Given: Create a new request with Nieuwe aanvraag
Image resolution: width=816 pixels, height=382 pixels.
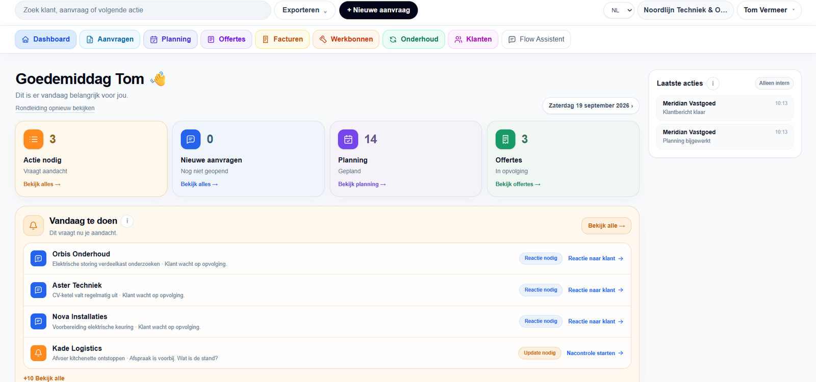Looking at the screenshot, I should pos(378,10).
